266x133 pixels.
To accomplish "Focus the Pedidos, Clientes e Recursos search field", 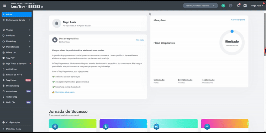I will (200, 6).
